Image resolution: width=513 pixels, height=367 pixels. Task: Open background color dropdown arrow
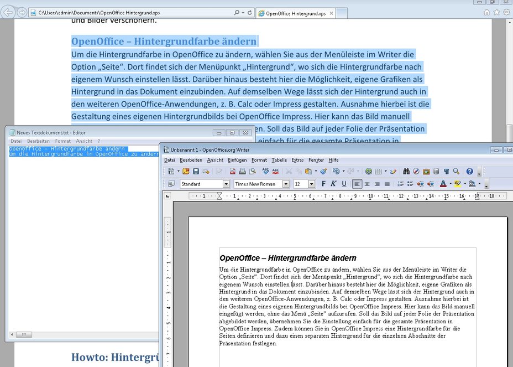(479, 184)
